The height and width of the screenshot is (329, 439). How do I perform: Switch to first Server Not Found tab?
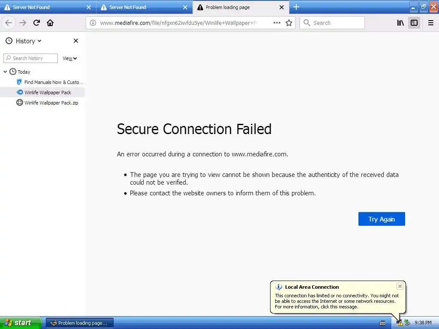pyautogui.click(x=48, y=7)
